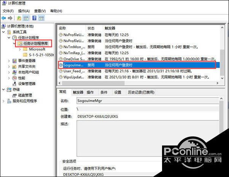This screenshot has width=229, height=177.
Task: Expand the 本地用户和组 node
Action: [x=9, y=72]
